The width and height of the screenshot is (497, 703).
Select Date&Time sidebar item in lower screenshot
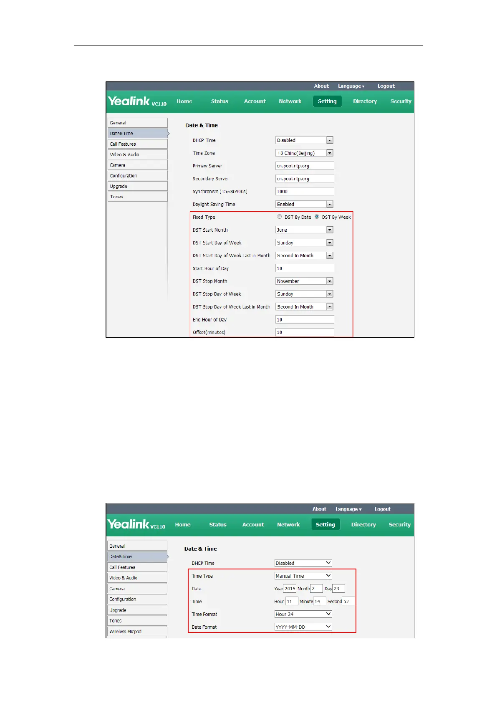pos(137,556)
